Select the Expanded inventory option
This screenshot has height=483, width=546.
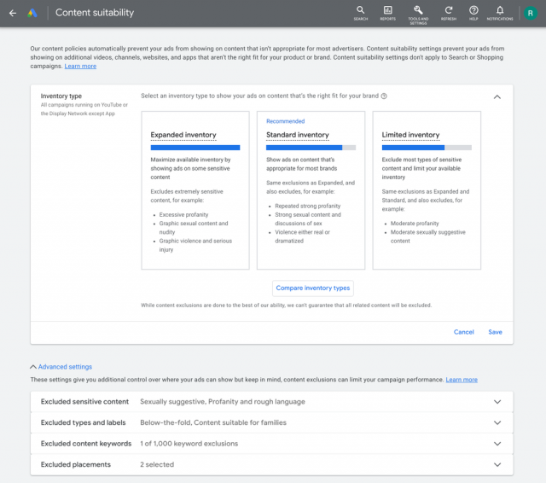(195, 189)
